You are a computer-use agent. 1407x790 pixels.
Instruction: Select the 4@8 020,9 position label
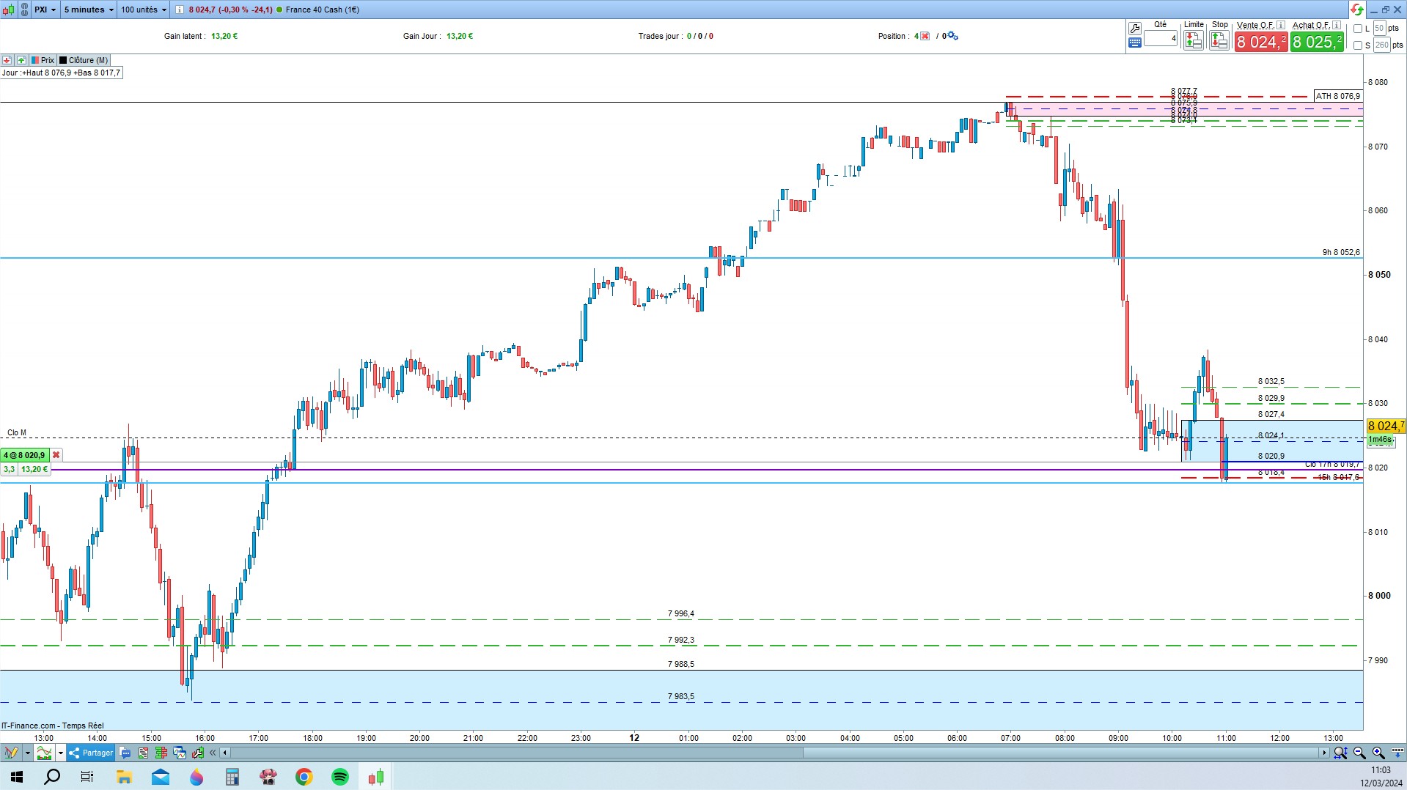[x=24, y=455]
